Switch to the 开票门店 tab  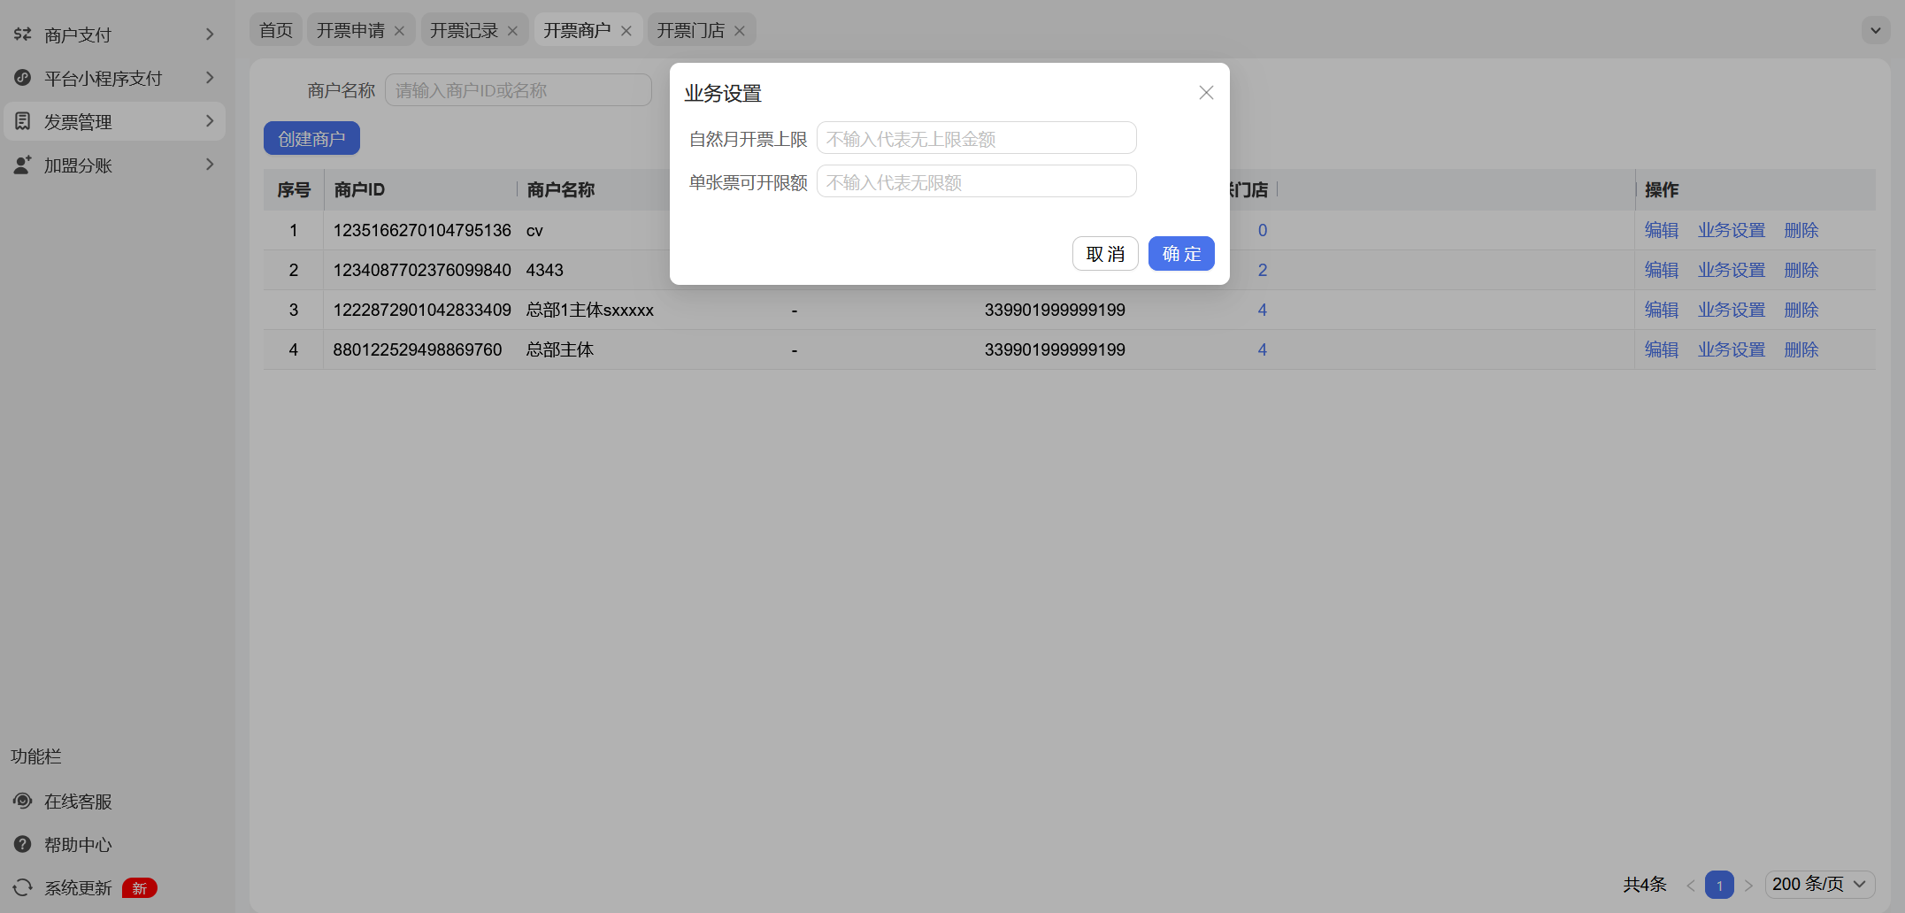[690, 30]
